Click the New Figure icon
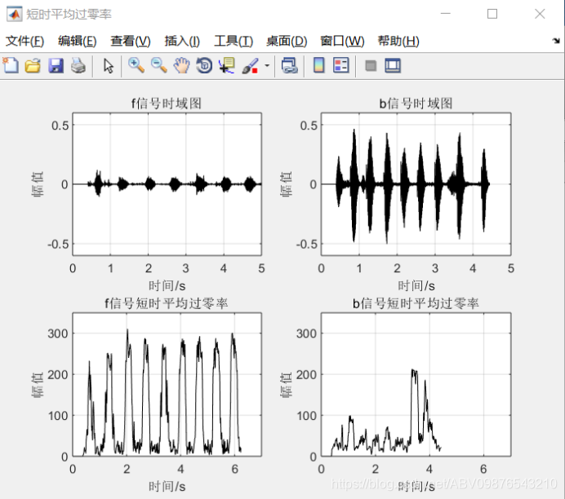565x499 pixels. click(x=11, y=65)
